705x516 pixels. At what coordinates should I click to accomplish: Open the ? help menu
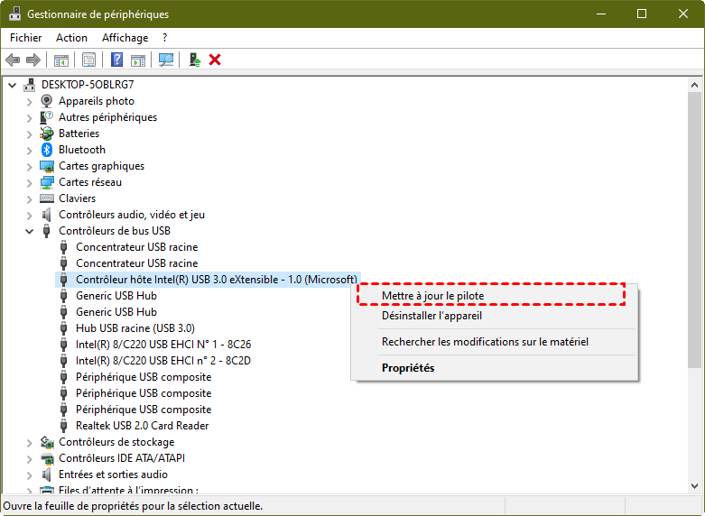click(x=164, y=38)
